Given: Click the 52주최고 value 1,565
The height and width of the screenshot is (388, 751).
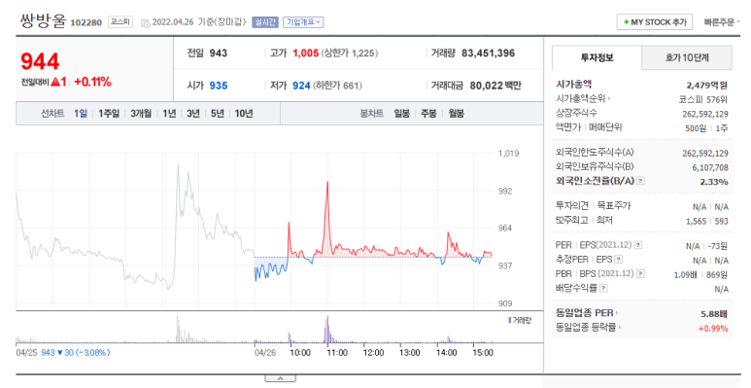Looking at the screenshot, I should tap(696, 222).
